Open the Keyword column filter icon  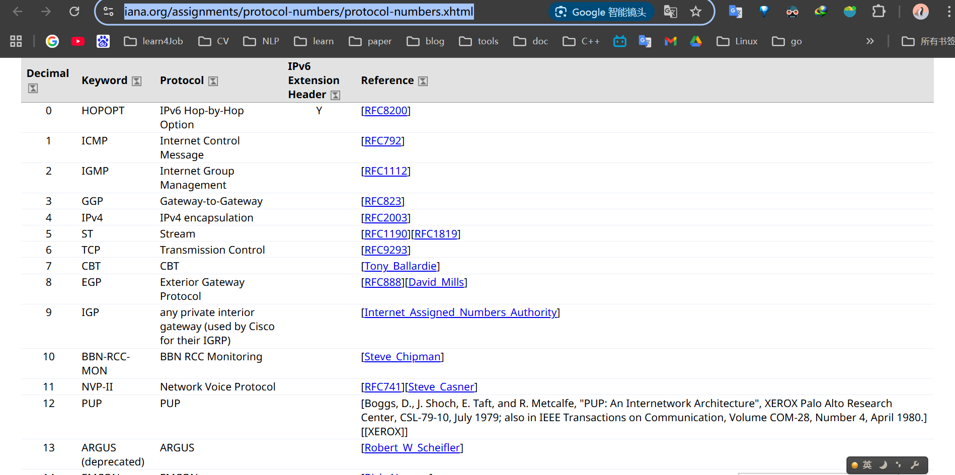[136, 82]
